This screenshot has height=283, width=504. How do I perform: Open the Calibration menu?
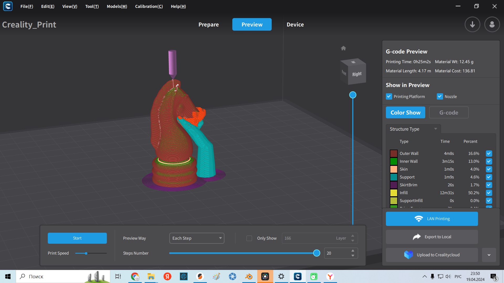tap(149, 6)
